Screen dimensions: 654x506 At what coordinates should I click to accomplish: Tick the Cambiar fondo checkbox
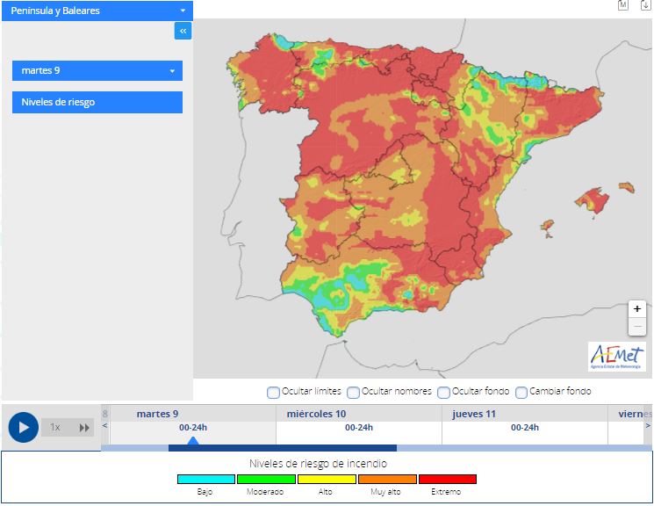pyautogui.click(x=521, y=392)
